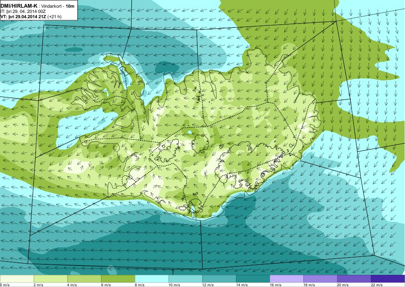The image size is (405, 287).
Task: Click the "18 m/s" legend label
Action: tap(309, 285)
